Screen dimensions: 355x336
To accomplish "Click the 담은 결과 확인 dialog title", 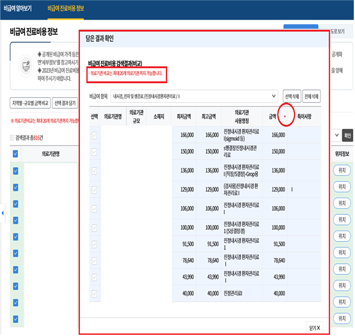I will (x=100, y=38).
